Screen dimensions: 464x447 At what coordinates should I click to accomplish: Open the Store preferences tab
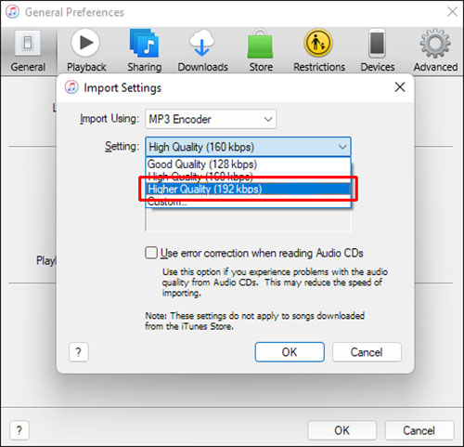click(261, 51)
